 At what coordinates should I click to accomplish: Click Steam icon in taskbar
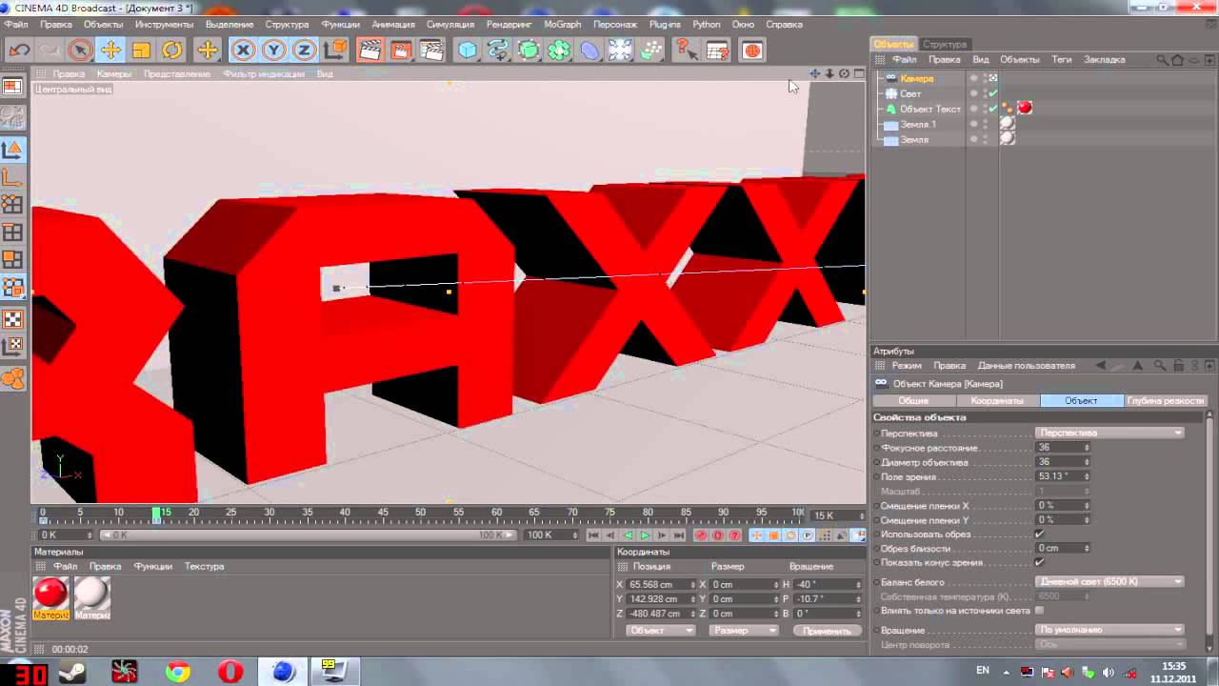coord(72,672)
